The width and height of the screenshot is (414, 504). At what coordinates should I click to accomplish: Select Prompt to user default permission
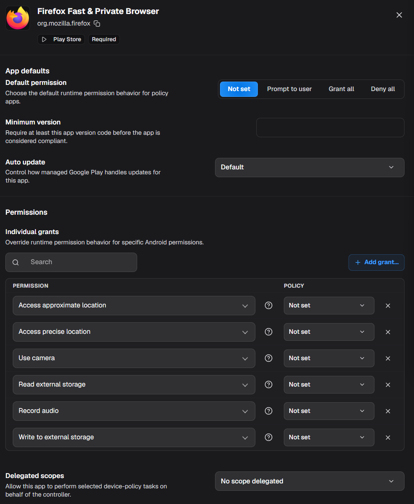[x=289, y=89]
